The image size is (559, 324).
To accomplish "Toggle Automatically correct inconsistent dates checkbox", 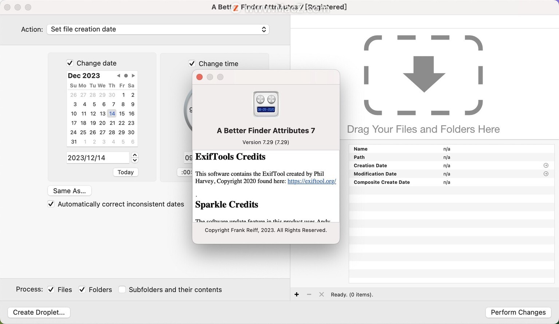I will point(51,204).
